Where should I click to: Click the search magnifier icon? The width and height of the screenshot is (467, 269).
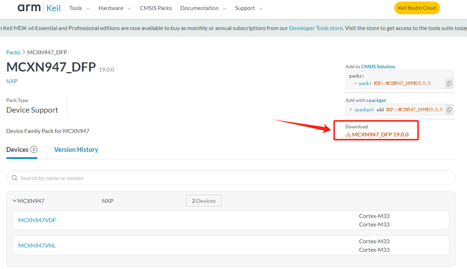pos(15,178)
